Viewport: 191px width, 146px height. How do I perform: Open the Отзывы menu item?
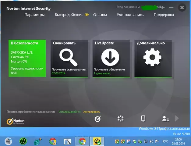click(100, 15)
